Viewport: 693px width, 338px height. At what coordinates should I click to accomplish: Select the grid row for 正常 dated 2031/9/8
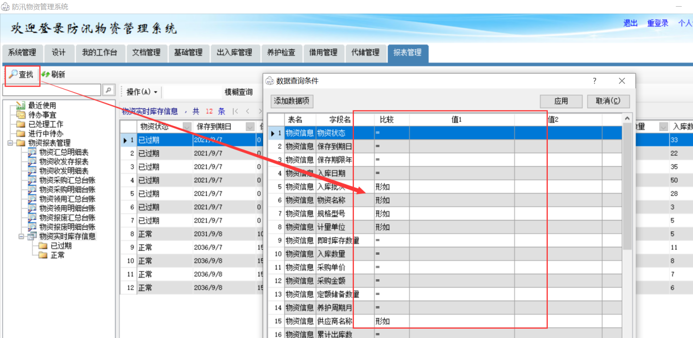click(x=164, y=233)
